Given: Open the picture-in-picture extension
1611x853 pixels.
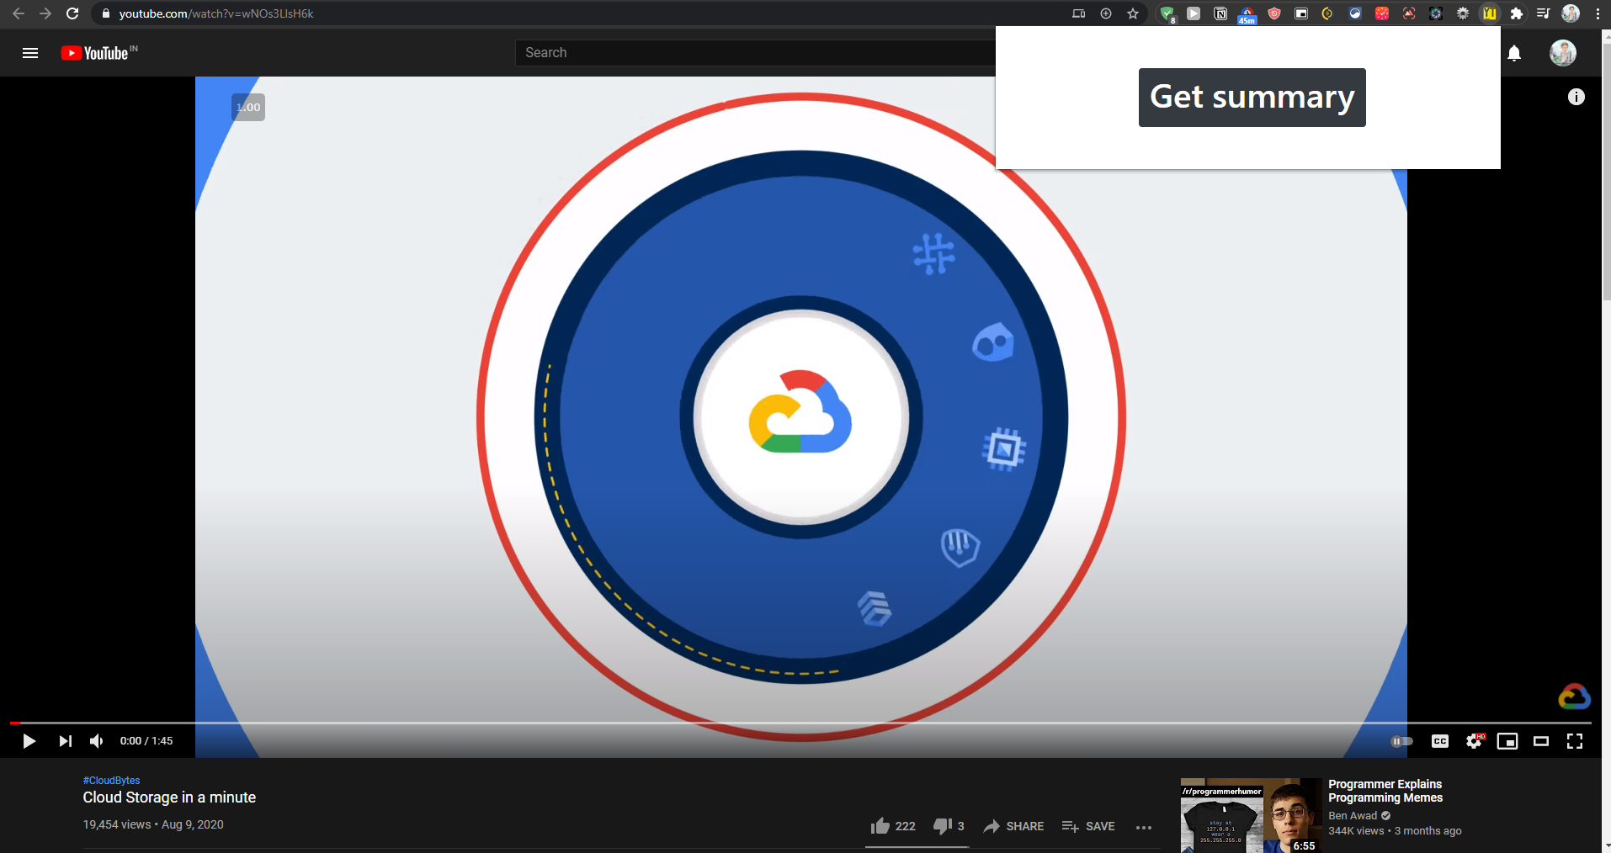Looking at the screenshot, I should pyautogui.click(x=1301, y=13).
